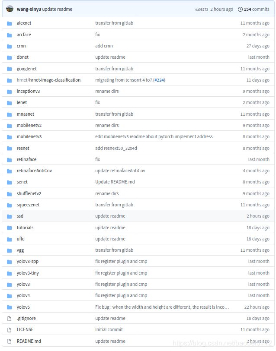Click the arcface folder icon
The image size is (276, 351).
(x=9, y=35)
